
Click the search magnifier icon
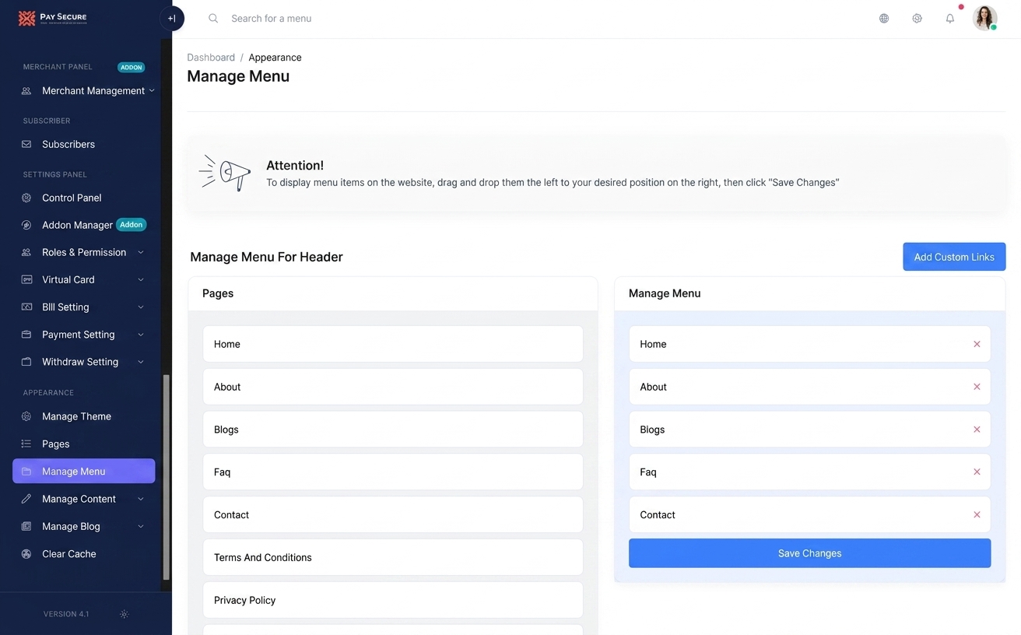click(213, 19)
